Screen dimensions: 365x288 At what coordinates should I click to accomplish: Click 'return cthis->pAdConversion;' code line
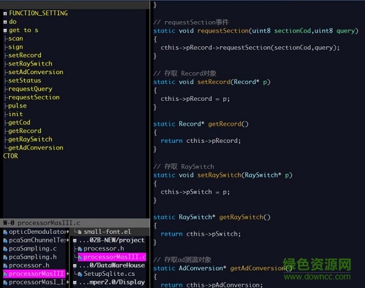[212, 285]
